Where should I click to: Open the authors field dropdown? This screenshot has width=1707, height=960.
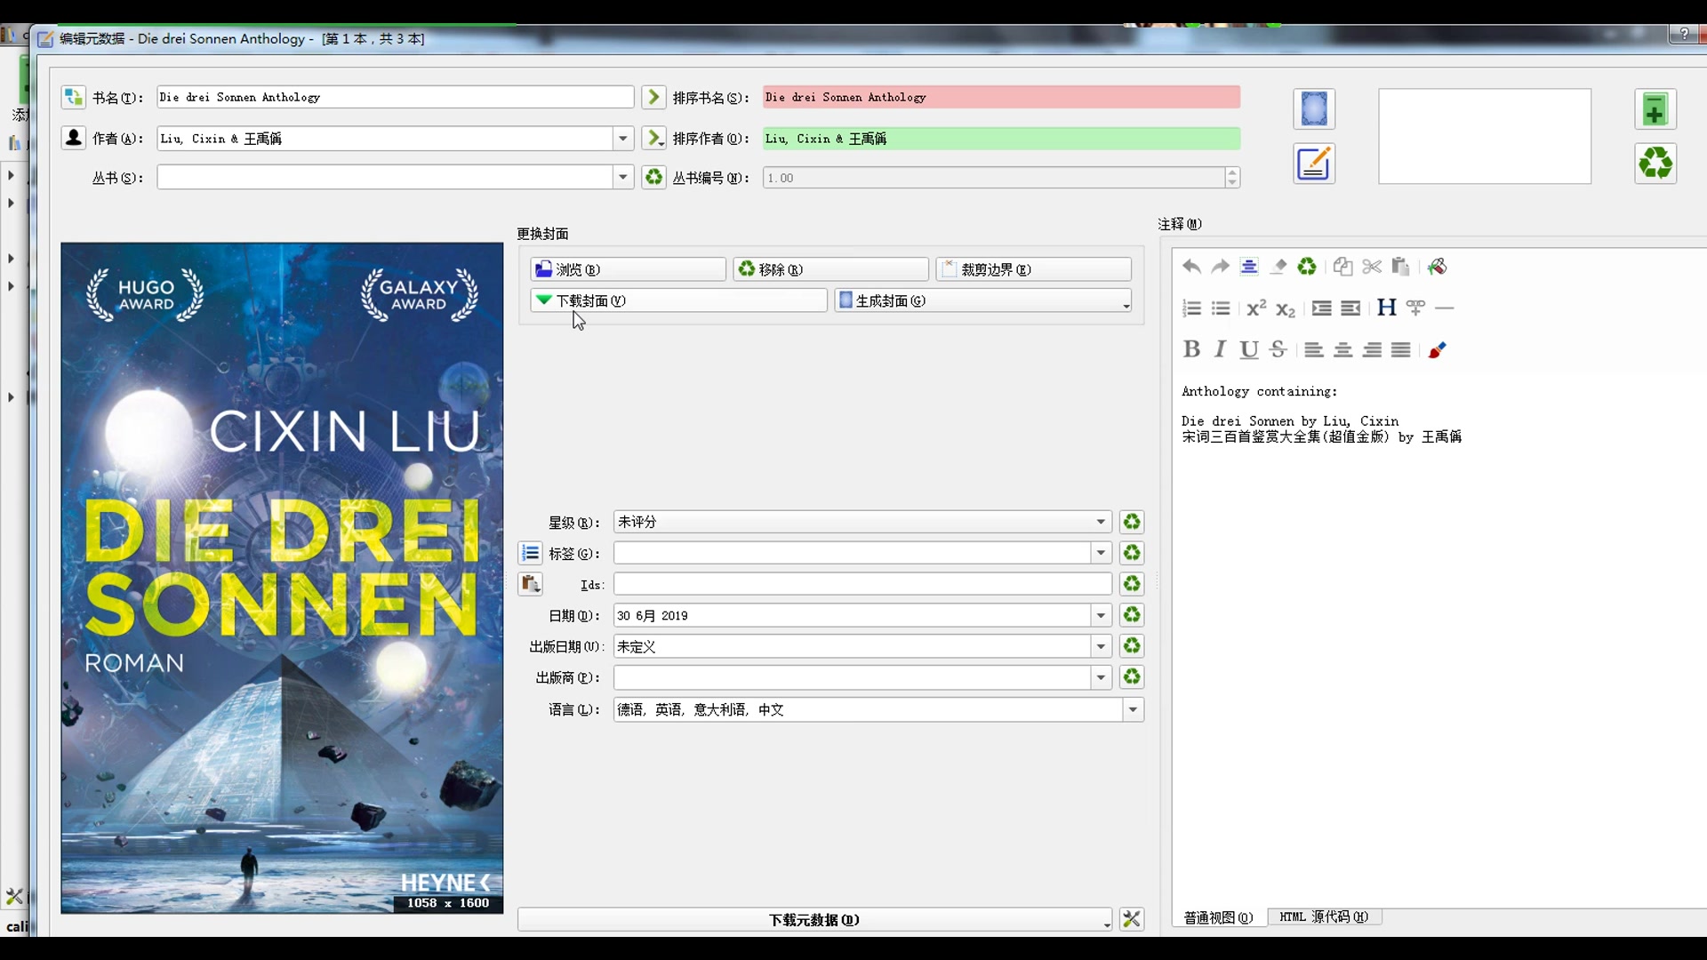coord(623,139)
